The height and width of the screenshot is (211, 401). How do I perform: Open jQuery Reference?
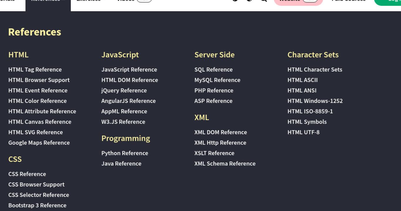pos(124,91)
